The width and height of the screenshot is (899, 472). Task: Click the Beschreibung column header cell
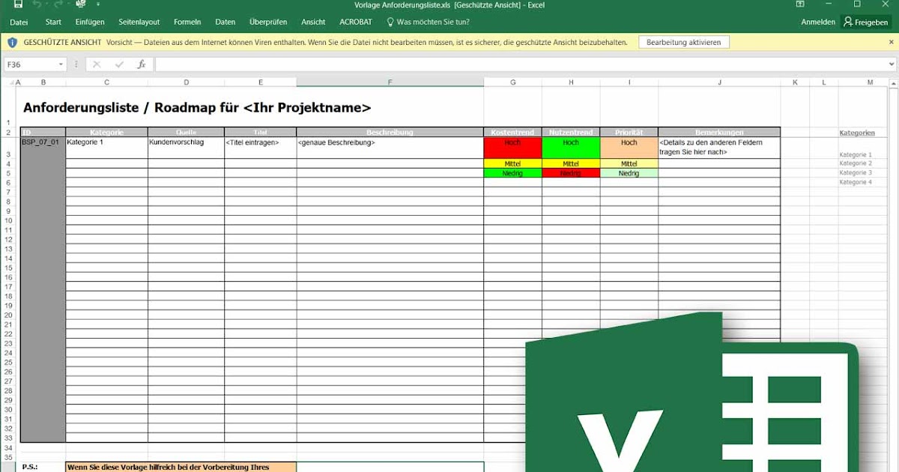pos(390,133)
